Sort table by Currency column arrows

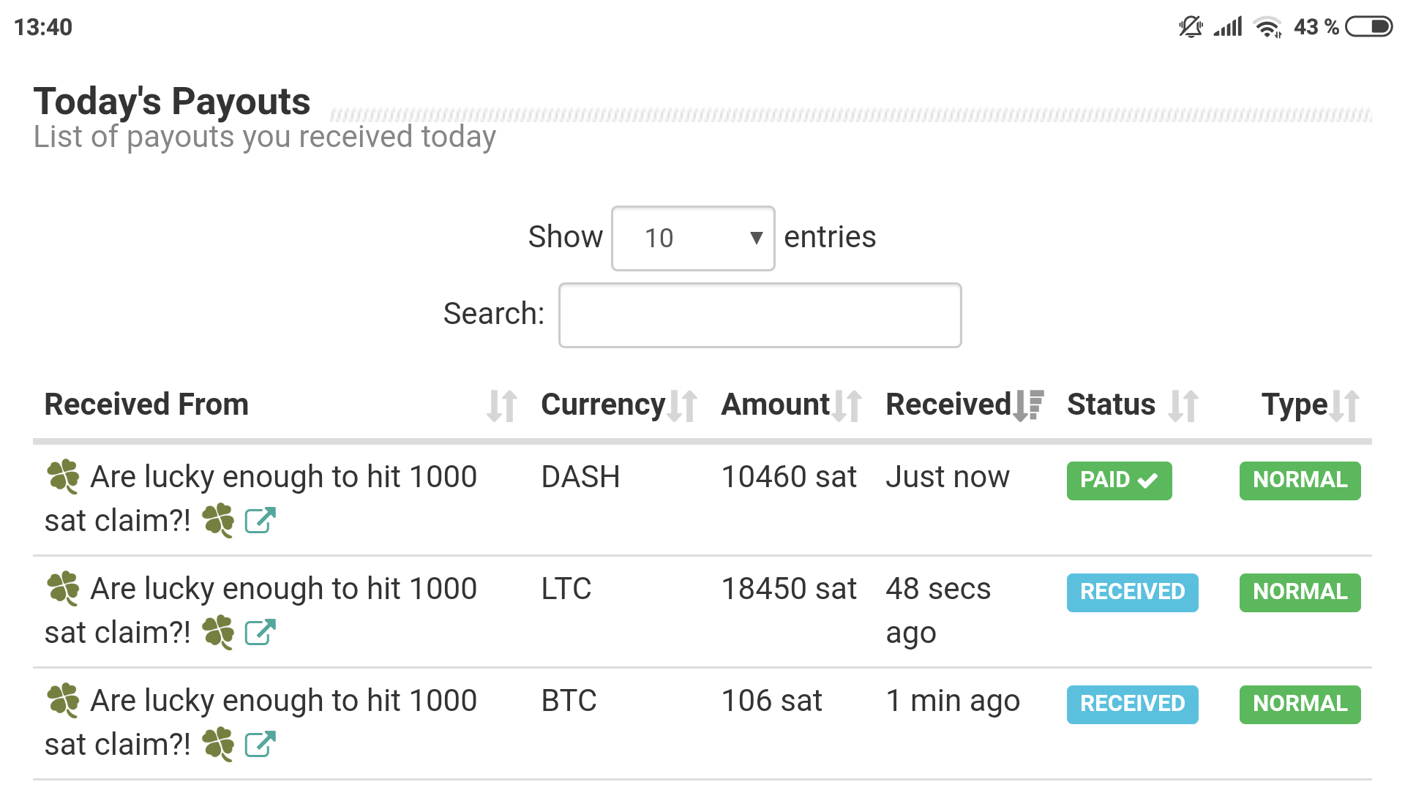tap(682, 406)
